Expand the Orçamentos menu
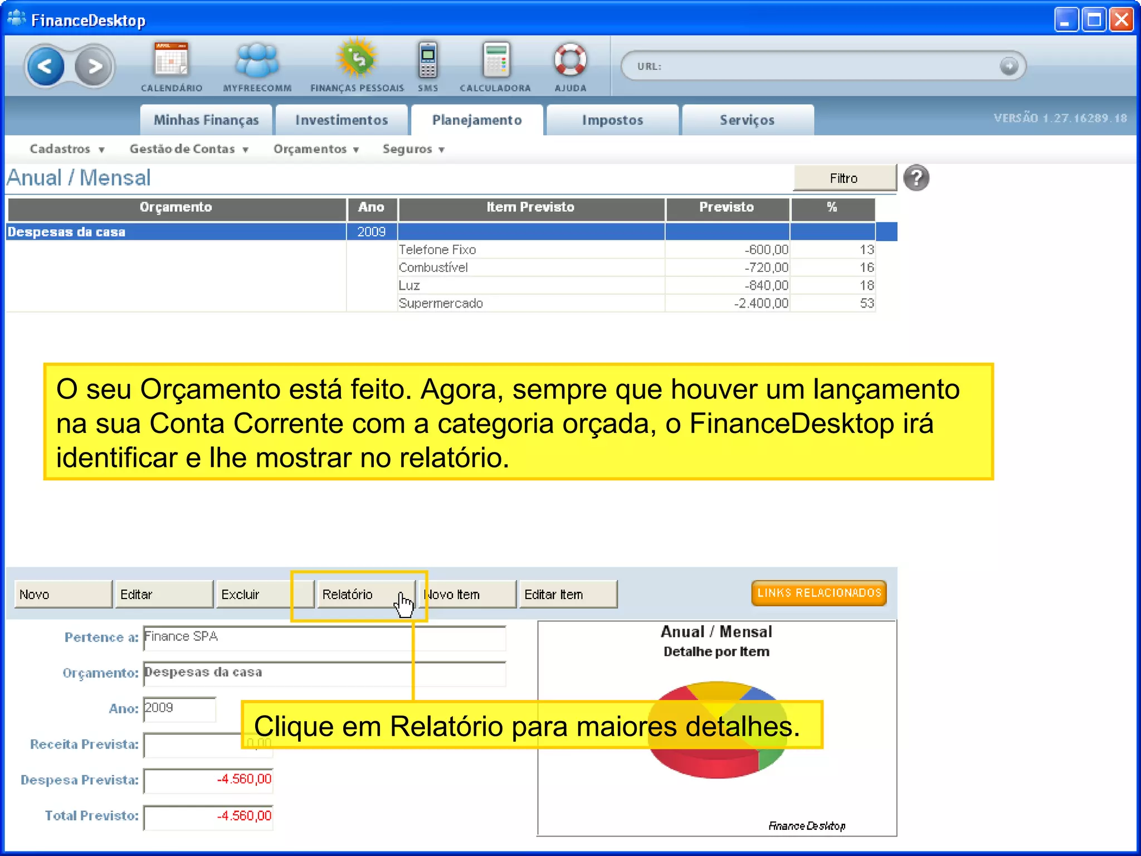The height and width of the screenshot is (856, 1141). point(316,149)
